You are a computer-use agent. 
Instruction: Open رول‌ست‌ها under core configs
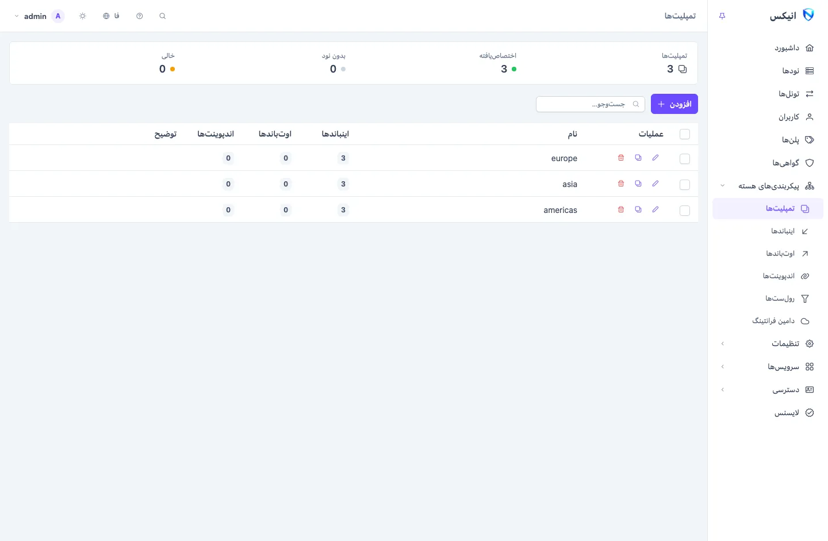click(768, 299)
